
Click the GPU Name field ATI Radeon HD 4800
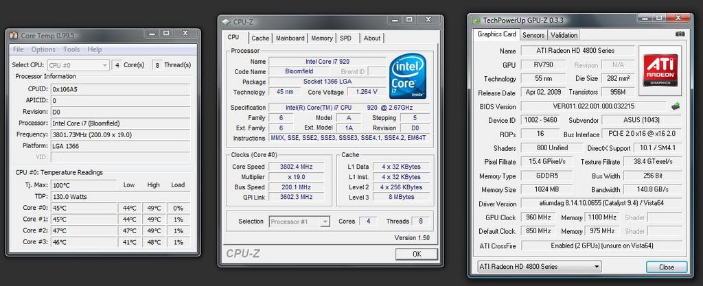pos(578,51)
